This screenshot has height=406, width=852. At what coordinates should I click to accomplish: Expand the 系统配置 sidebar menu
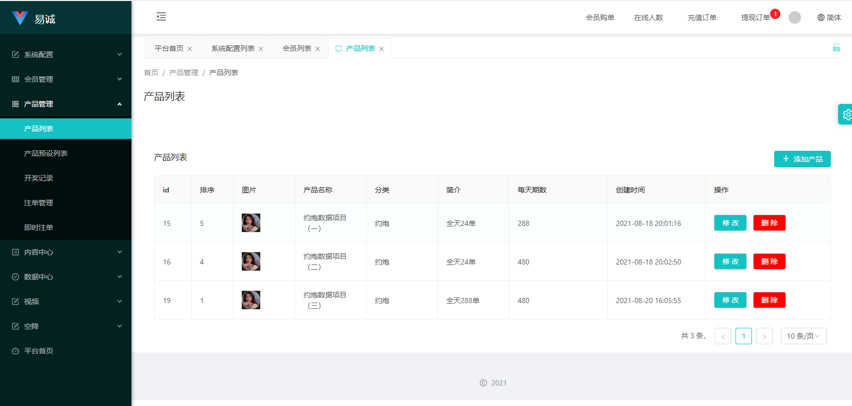pyautogui.click(x=66, y=55)
